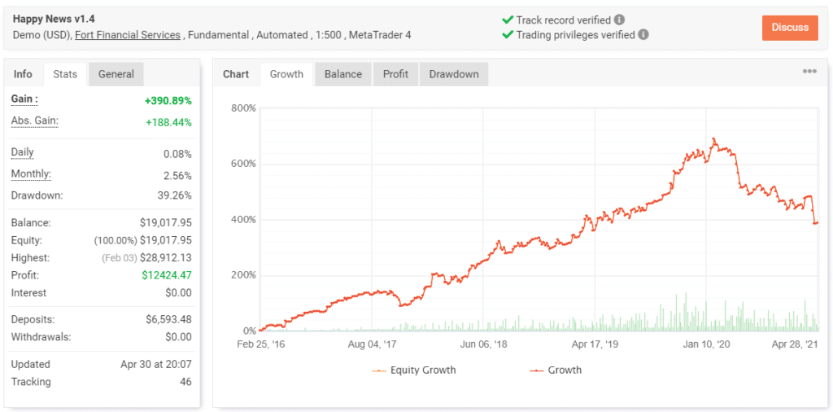Click the Trading privileges verified checkmark
833x412 pixels.
click(508, 35)
